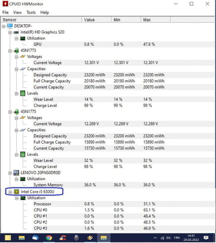Click the Intel Core i5 6300U processor icon
This screenshot has height=243, width=216.
coord(17,191)
